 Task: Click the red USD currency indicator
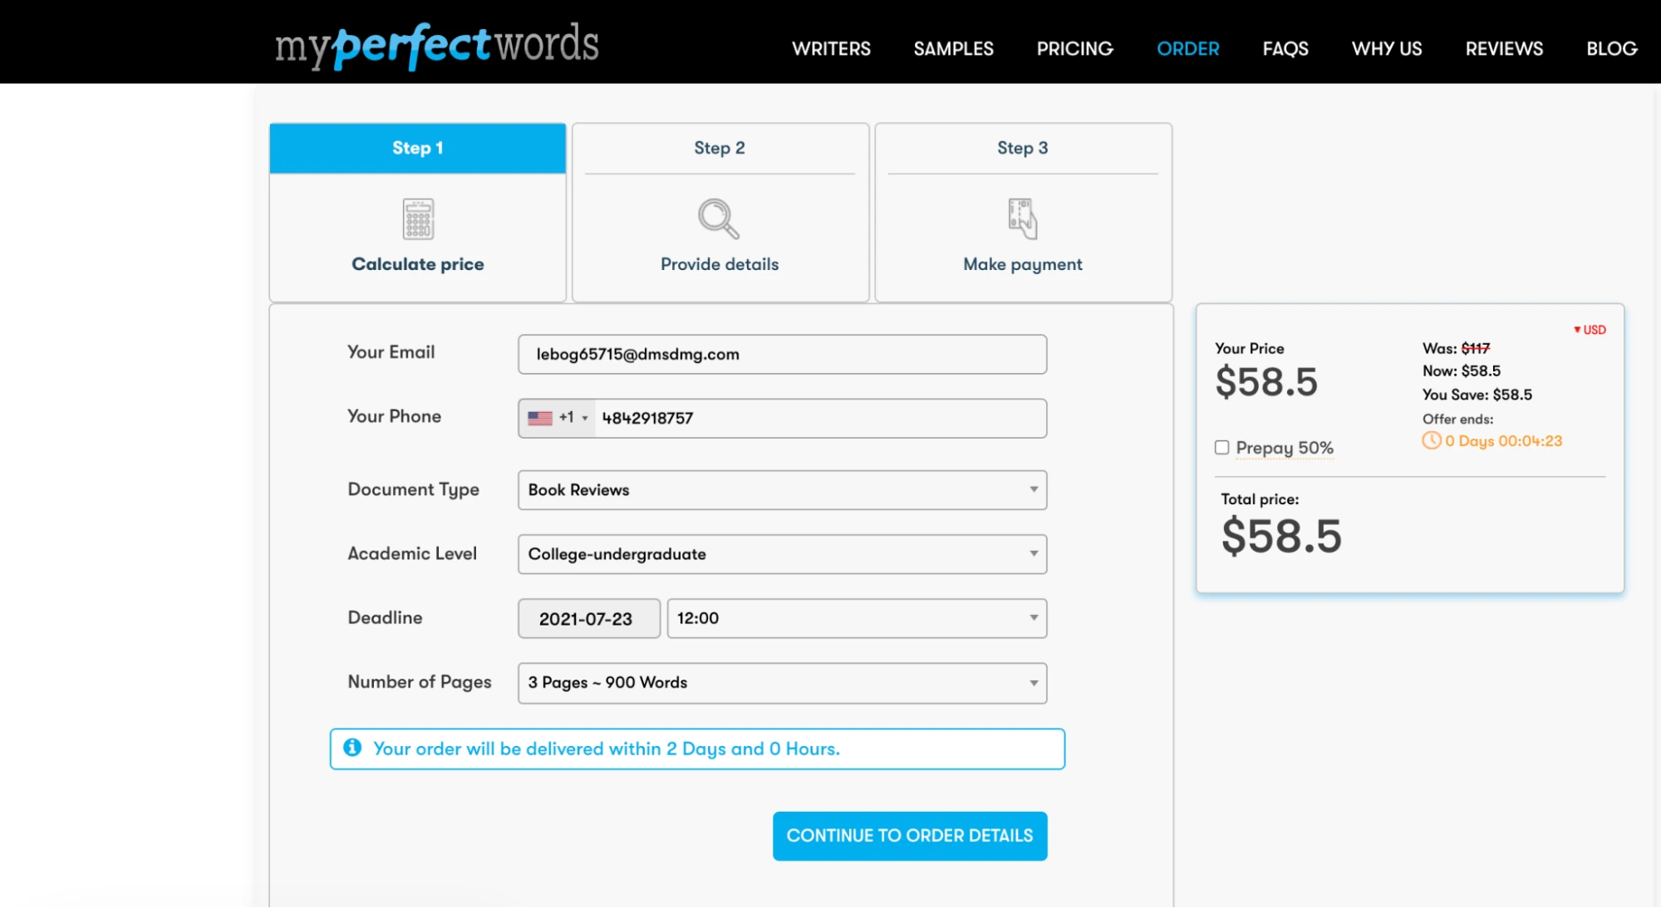[1588, 330]
